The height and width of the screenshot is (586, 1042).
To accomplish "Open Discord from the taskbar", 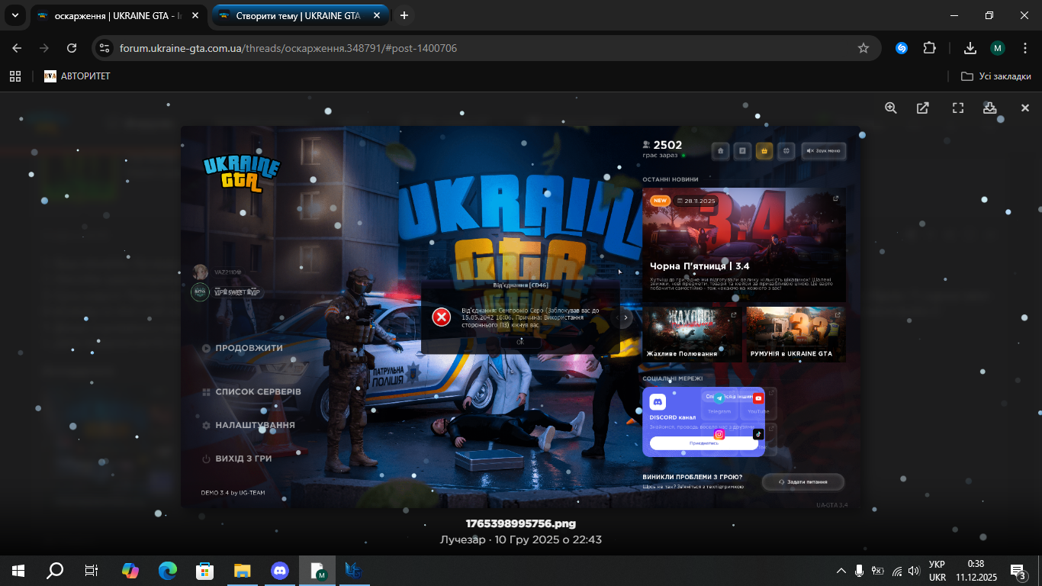I will click(x=279, y=571).
